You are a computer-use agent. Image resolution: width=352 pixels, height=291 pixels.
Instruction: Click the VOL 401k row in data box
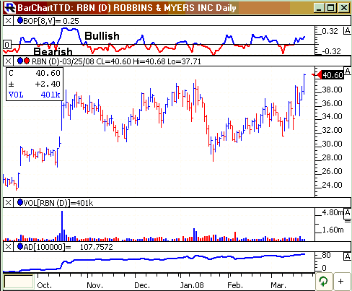[x=35, y=95]
